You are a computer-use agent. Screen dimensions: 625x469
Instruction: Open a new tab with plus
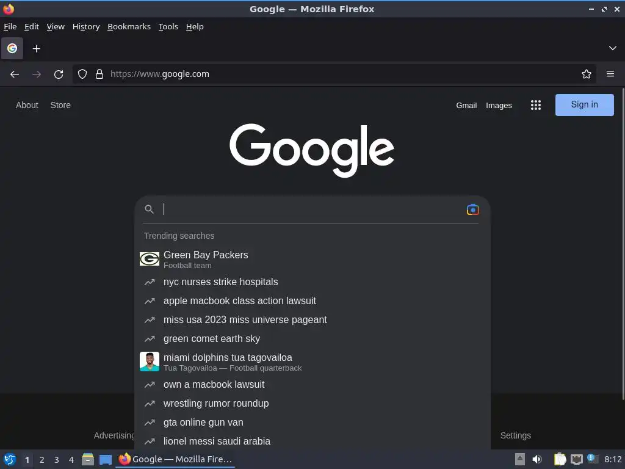[36, 49]
